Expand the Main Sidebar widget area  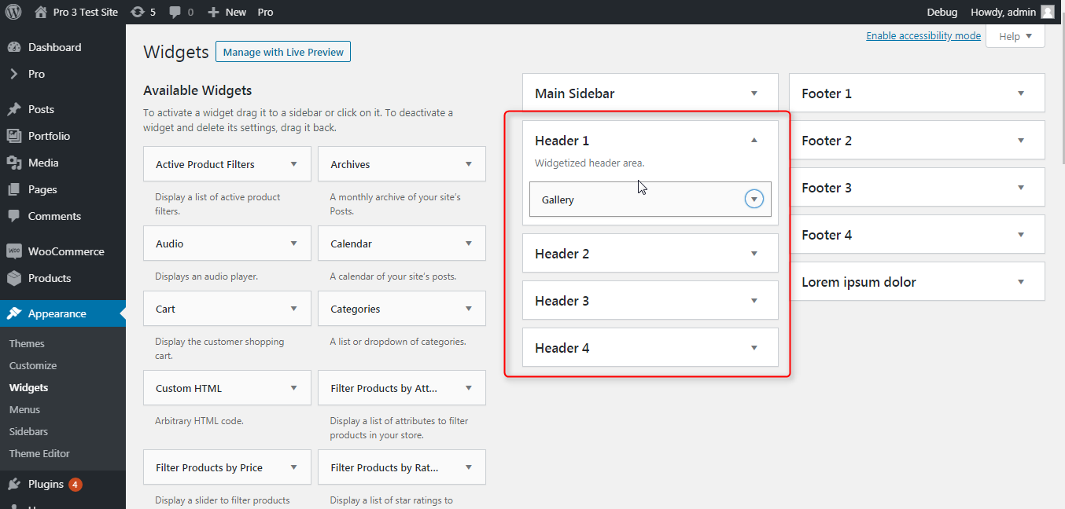pos(754,93)
